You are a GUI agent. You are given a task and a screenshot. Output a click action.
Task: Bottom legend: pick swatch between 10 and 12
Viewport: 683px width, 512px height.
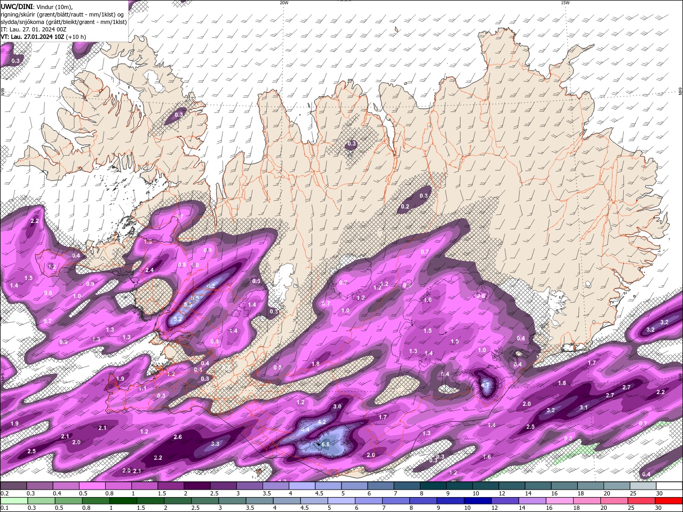click(x=478, y=501)
